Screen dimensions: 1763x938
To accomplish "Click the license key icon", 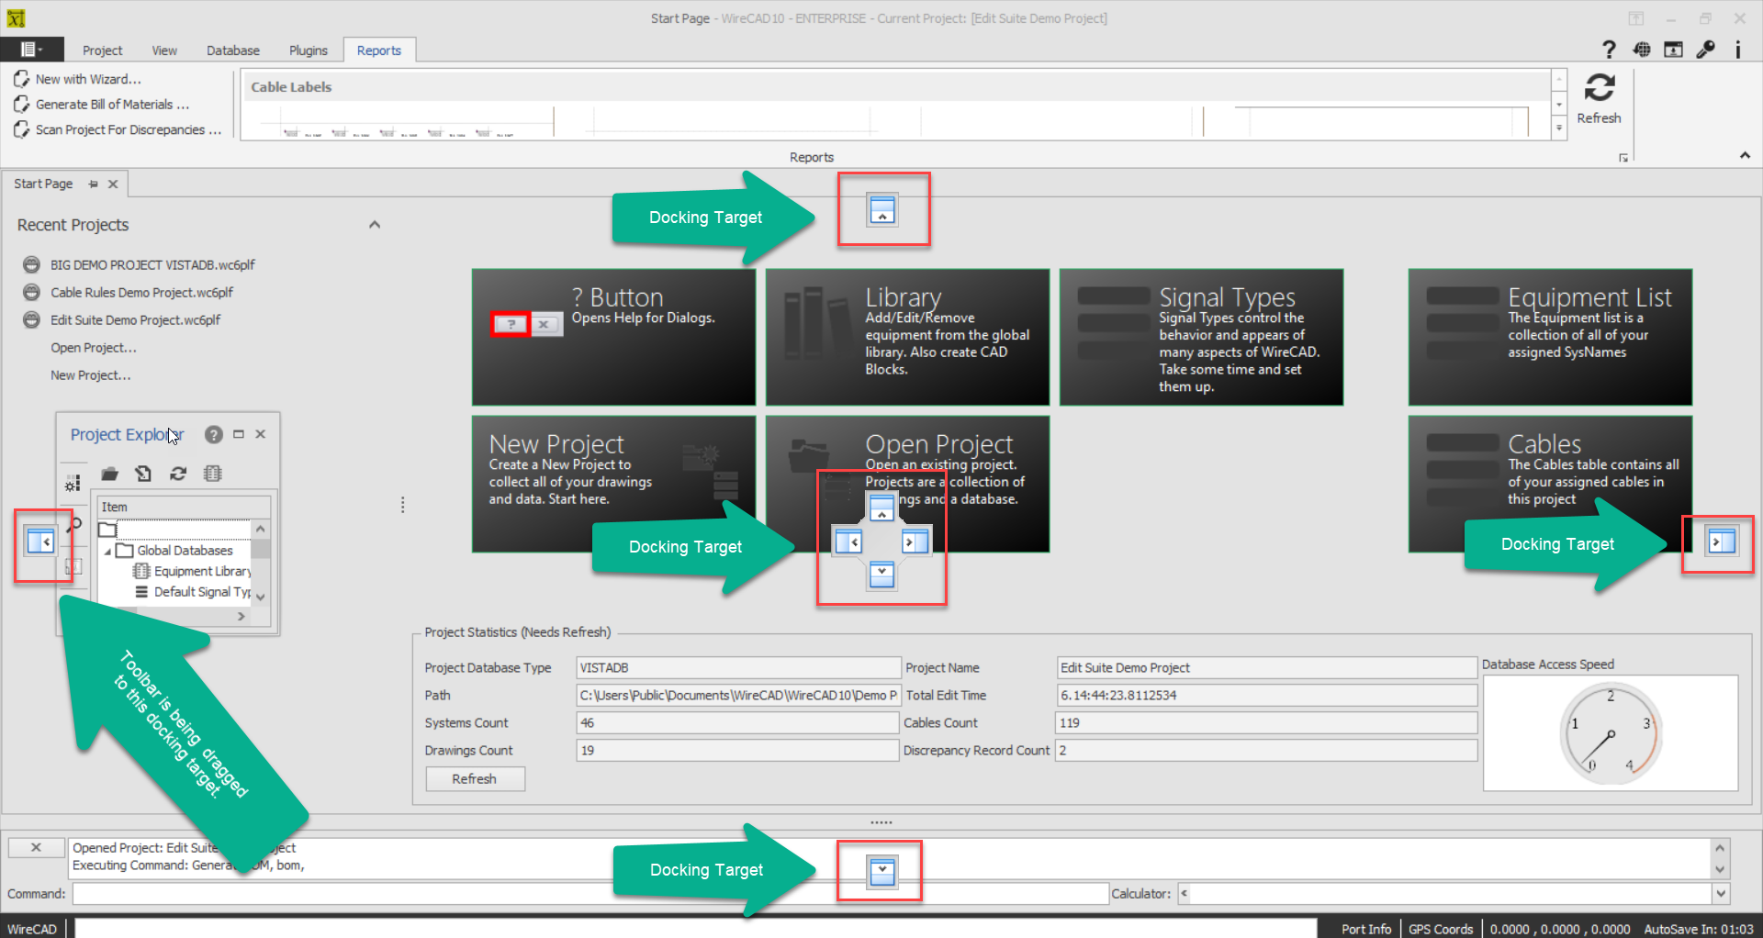I will (x=1706, y=50).
